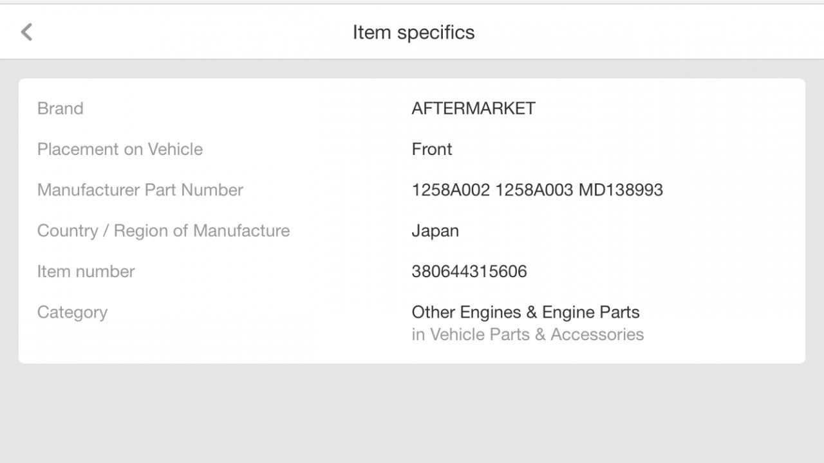Image resolution: width=824 pixels, height=463 pixels.
Task: Select the Manufacturer Part Number label
Action: pyautogui.click(x=140, y=190)
